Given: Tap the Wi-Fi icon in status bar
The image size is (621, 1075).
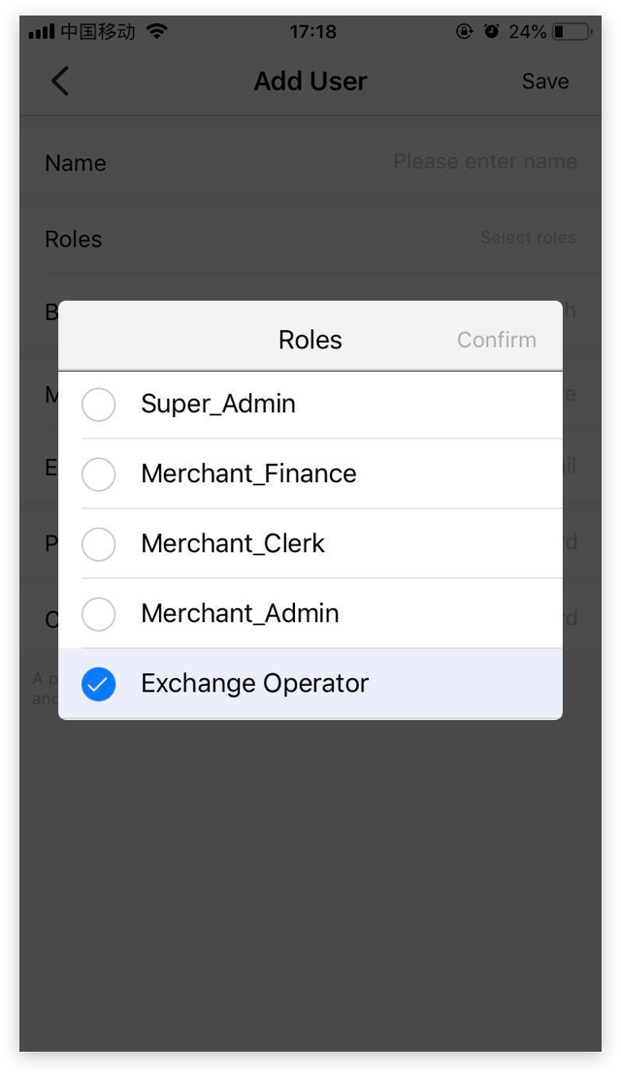Looking at the screenshot, I should (x=156, y=31).
